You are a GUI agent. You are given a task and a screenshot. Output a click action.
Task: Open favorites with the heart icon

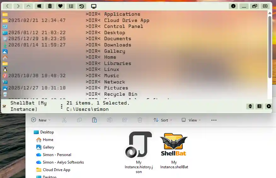[60, 6]
